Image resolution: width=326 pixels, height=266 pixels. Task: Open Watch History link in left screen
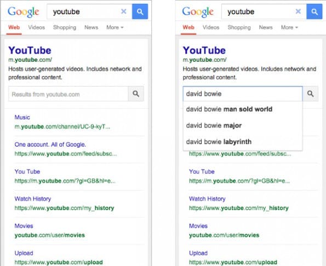point(33,199)
